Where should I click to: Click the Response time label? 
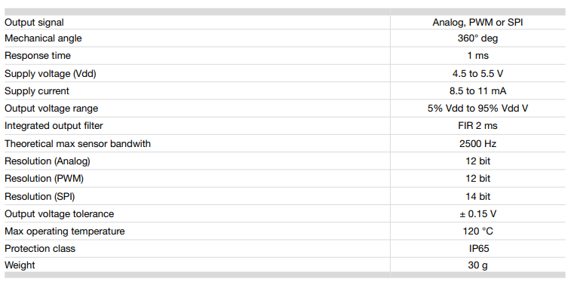click(x=38, y=56)
